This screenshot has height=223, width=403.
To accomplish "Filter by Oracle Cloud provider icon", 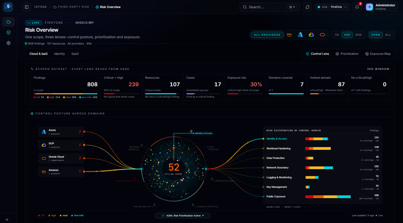I will tap(322, 35).
